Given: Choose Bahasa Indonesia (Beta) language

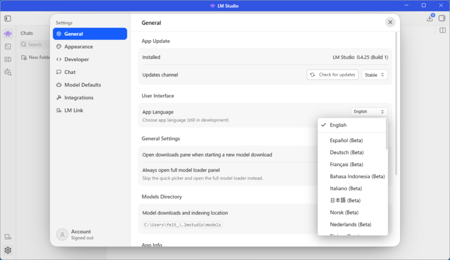Looking at the screenshot, I should [x=352, y=177].
